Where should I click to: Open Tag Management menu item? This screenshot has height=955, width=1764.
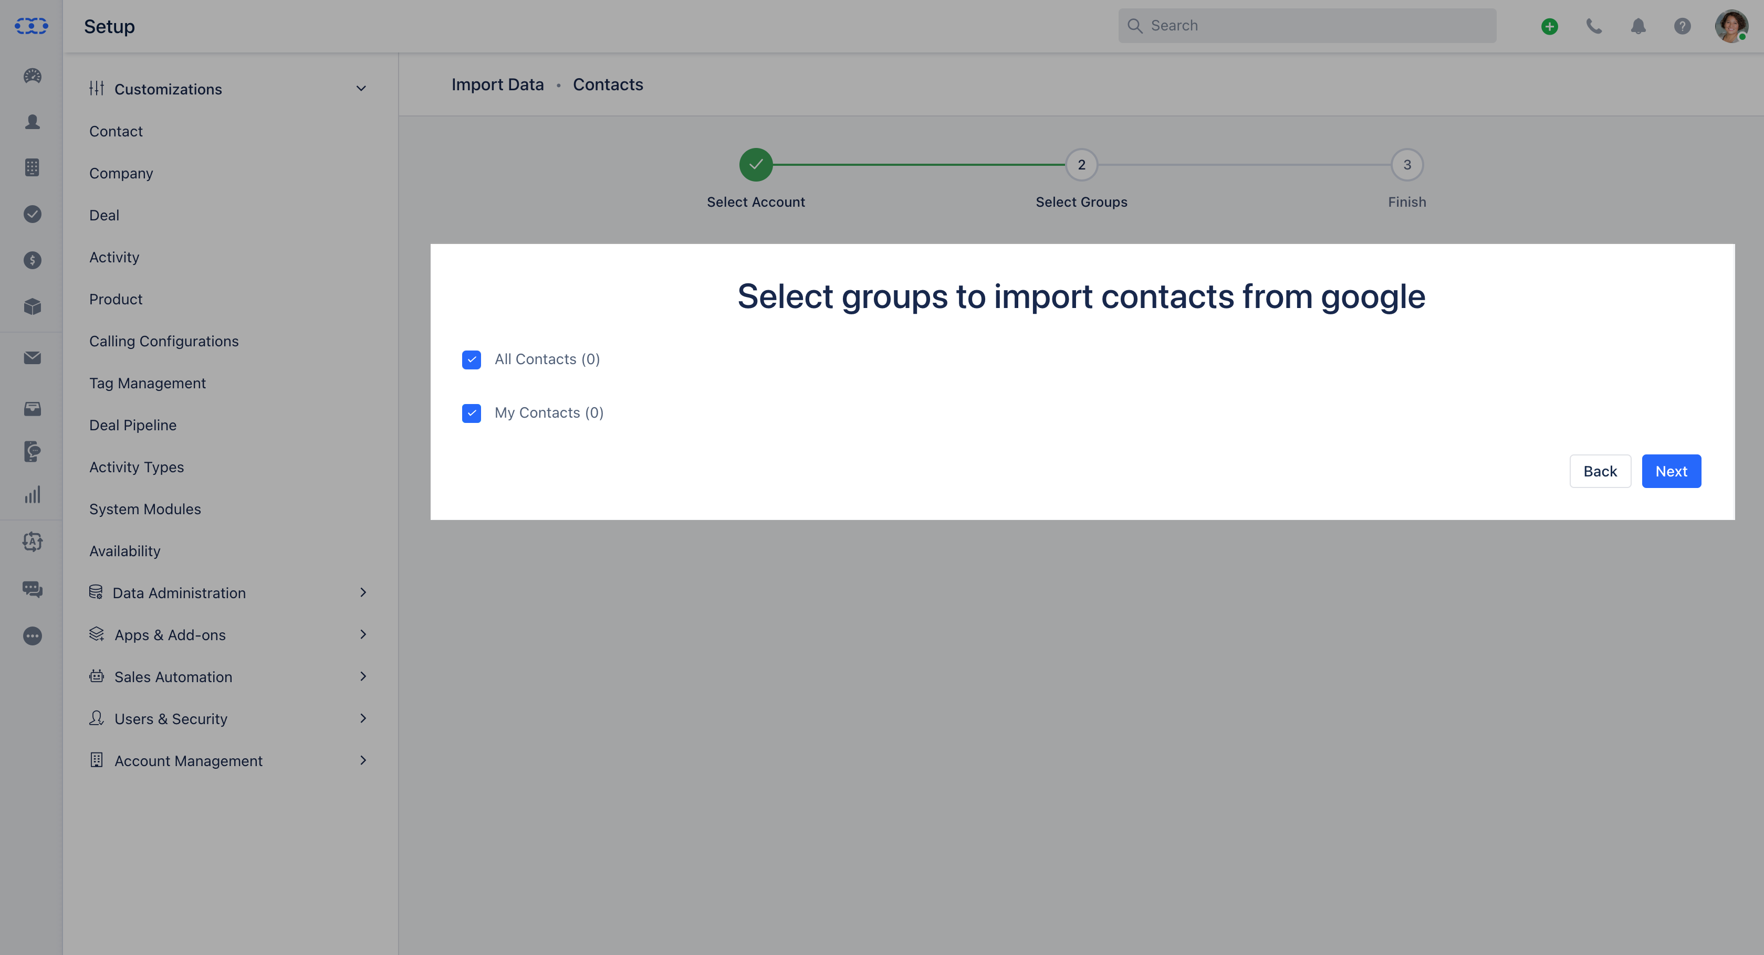click(147, 383)
